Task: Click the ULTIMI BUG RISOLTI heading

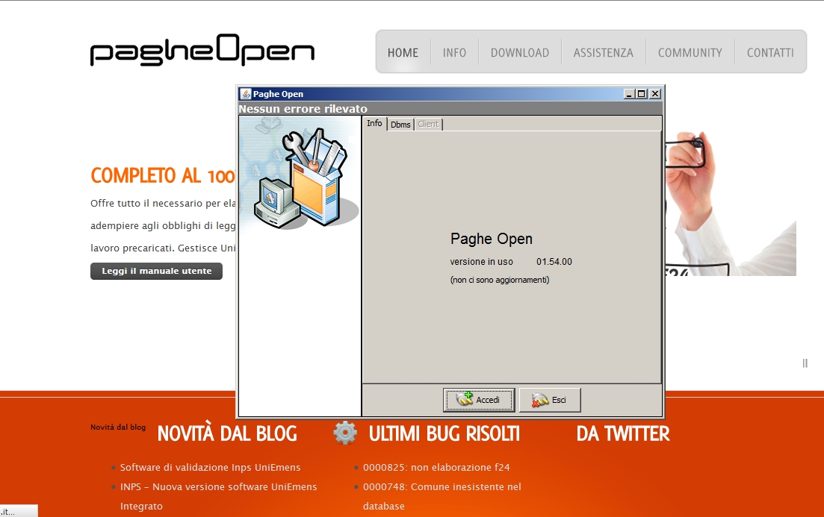Action: point(444,433)
